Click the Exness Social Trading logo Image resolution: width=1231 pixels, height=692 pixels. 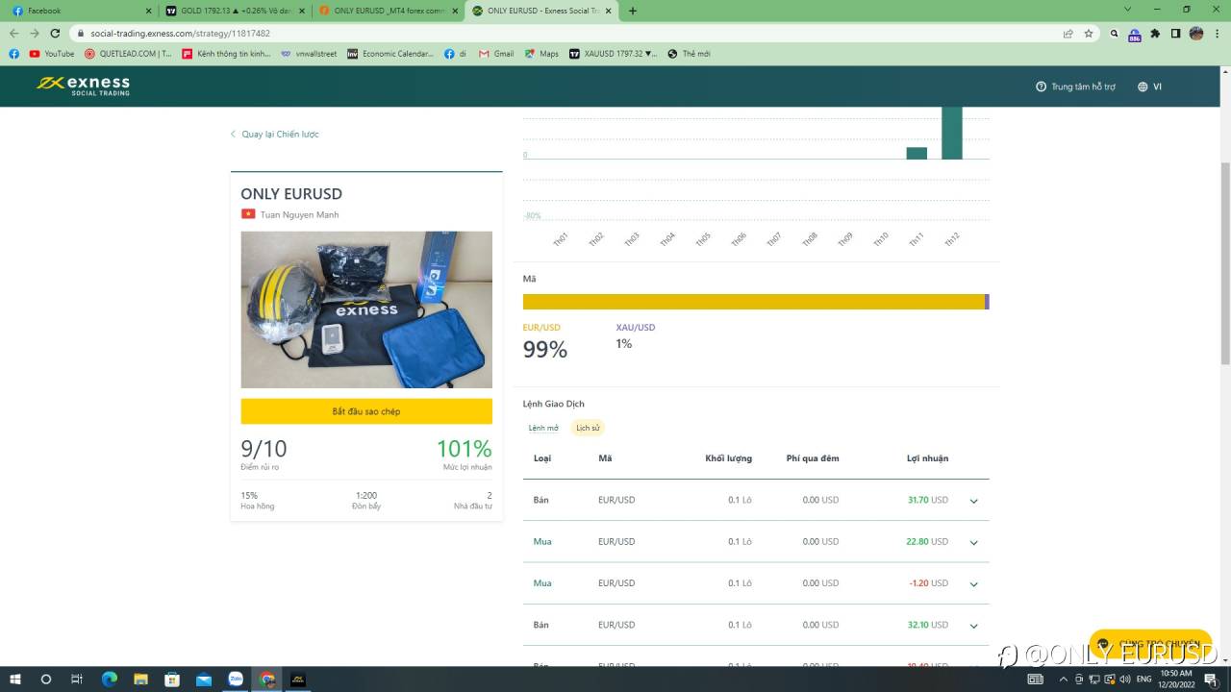click(83, 86)
